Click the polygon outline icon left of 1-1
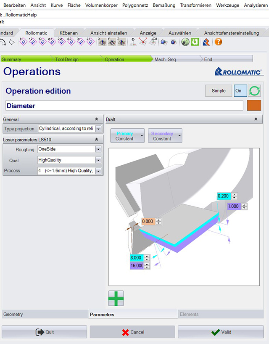The height and width of the screenshot is (344, 269). pos(12,42)
